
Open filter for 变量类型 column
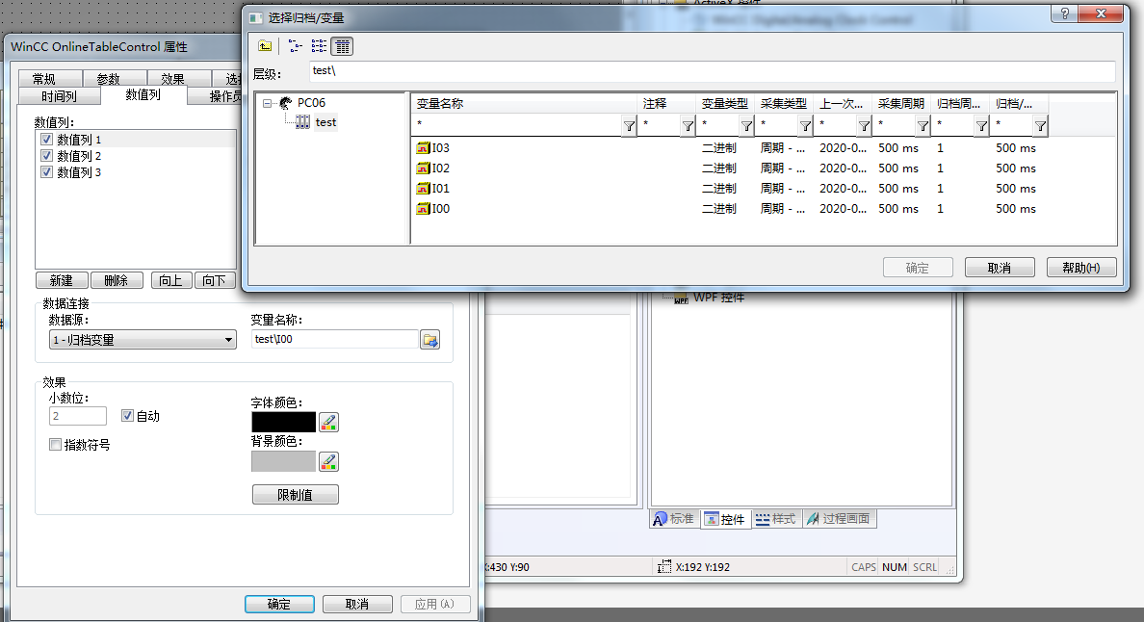(x=746, y=125)
